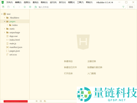The image size is (137, 103).
Task: Click the 快捷键方案切换 link
Action: [95, 67]
